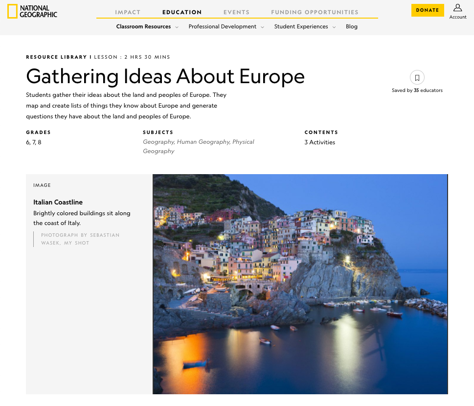The height and width of the screenshot is (406, 474).
Task: Open the Human Geography subject link
Action: point(203,142)
